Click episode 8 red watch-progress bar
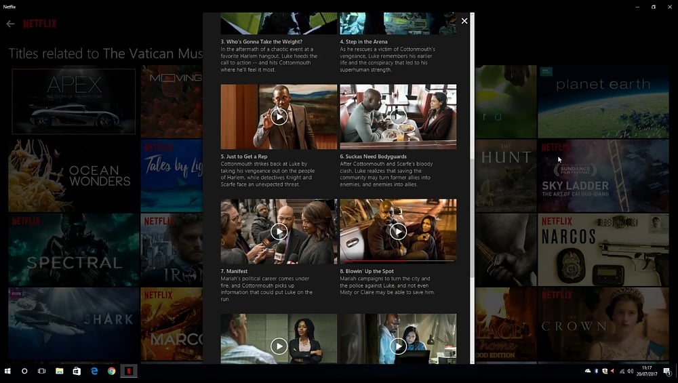This screenshot has height=383, width=678. click(398, 261)
